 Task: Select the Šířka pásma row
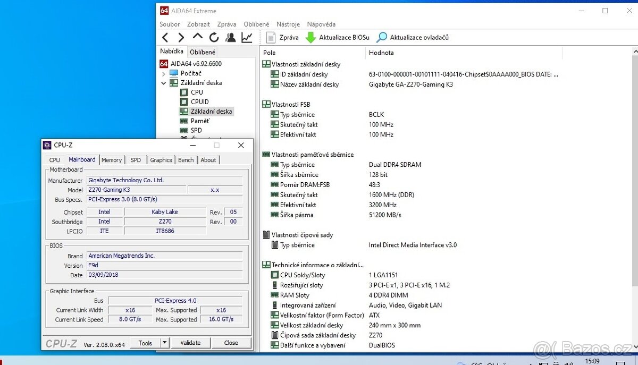[336, 215]
